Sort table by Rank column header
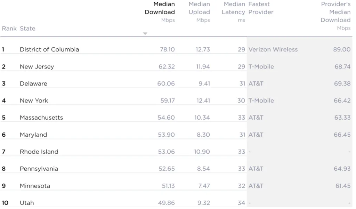 point(9,29)
